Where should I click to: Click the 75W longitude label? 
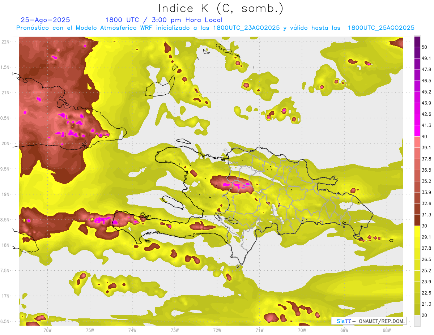coord(90,330)
